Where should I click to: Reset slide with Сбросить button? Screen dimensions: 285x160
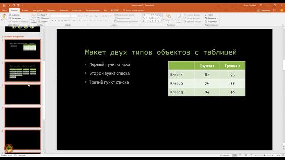tap(43, 18)
